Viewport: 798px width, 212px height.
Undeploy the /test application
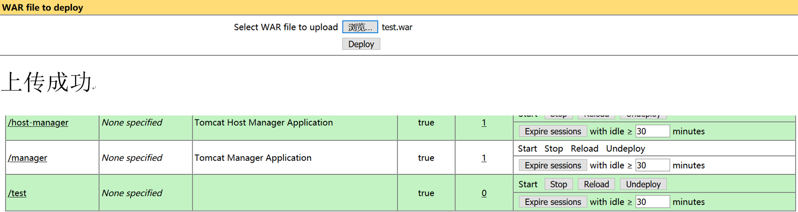[x=643, y=184]
